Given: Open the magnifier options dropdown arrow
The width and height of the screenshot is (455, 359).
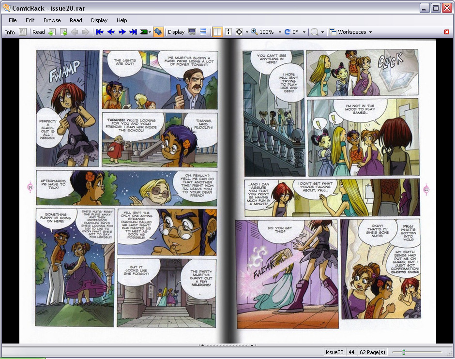Looking at the screenshot, I should (x=322, y=32).
